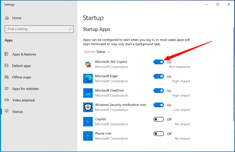Open Offline maps page
Screen dimensions: 235x152
(x=22, y=77)
